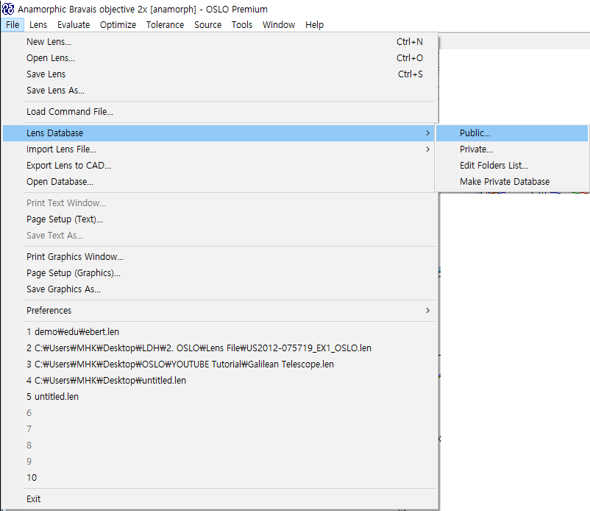This screenshot has width=590, height=511.
Task: Open recent file US2012-075719_EX1_OSLO.len
Action: [x=220, y=348]
